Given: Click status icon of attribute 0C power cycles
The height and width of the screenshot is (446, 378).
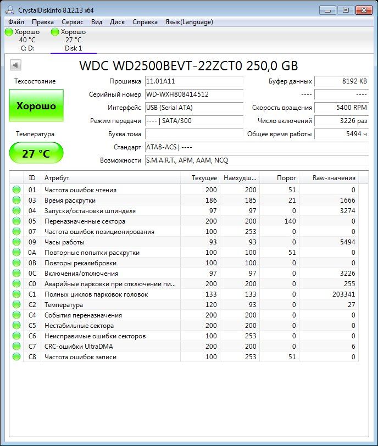Looking at the screenshot, I should pyautogui.click(x=16, y=274).
